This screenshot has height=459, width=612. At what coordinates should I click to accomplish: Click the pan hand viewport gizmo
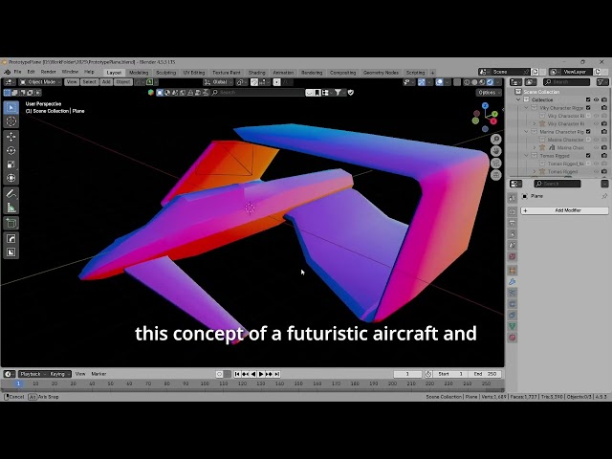point(496,151)
